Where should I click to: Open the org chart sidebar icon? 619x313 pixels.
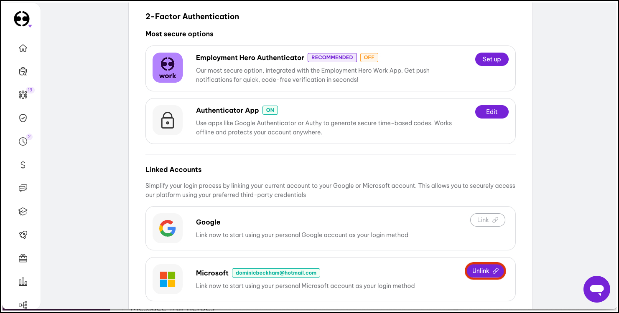pos(23,305)
